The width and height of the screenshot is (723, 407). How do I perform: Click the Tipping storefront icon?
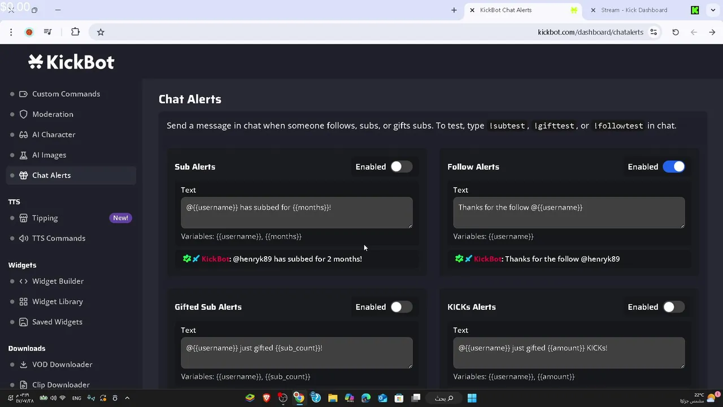23,218
